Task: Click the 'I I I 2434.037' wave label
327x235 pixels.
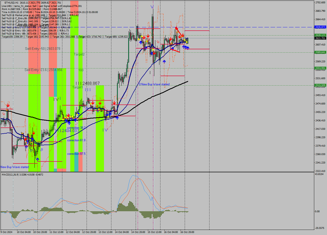Action: pyautogui.click(x=67, y=131)
